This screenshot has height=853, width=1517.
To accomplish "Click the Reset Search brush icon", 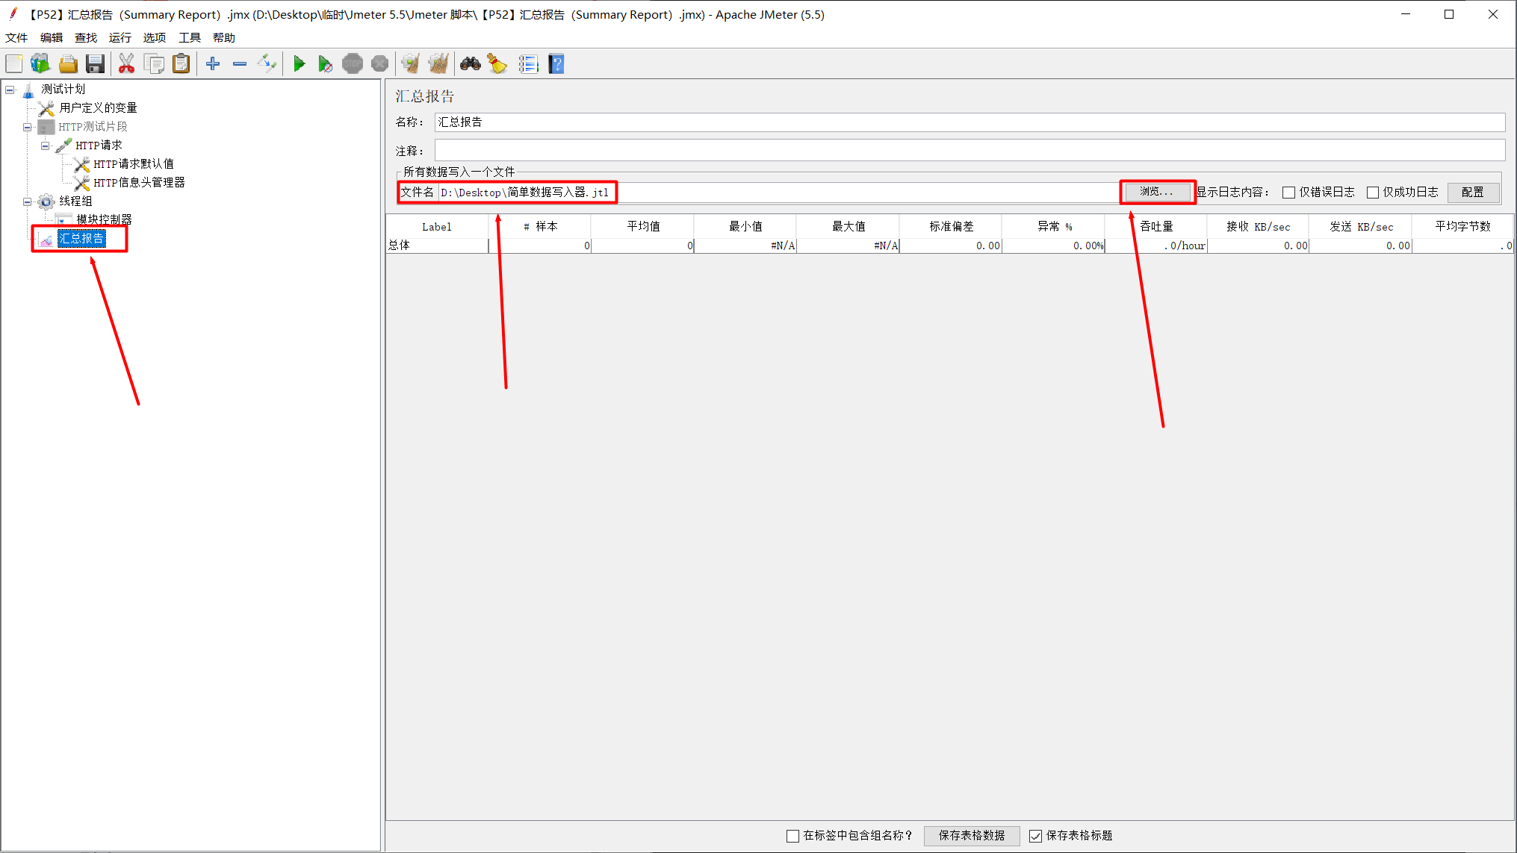I will point(497,64).
